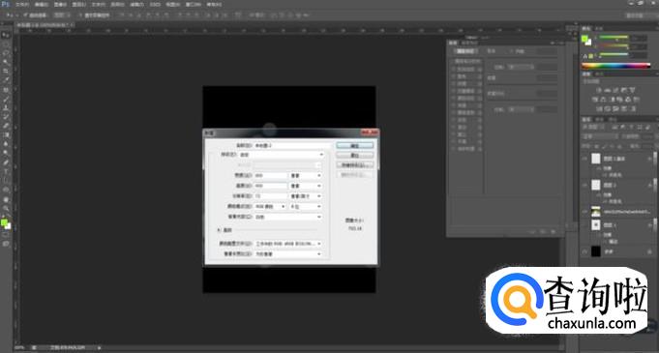The width and height of the screenshot is (659, 353).
Task: Click the Photoshop Ps logo icon
Action: [6, 5]
